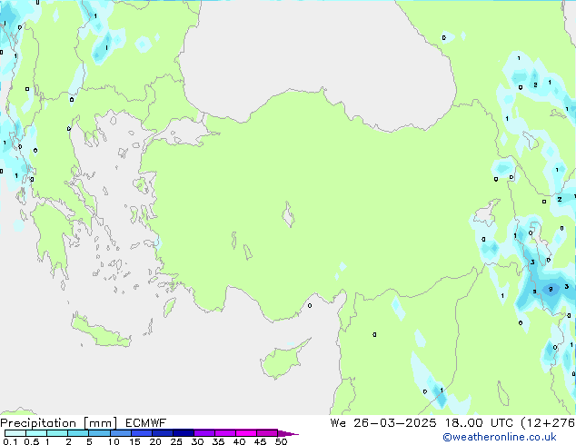Click the '10' legend scale value
Screen dimensions: 576x445
(114, 441)
